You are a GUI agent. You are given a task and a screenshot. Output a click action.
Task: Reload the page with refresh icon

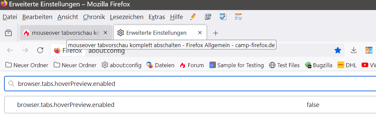[40, 50]
